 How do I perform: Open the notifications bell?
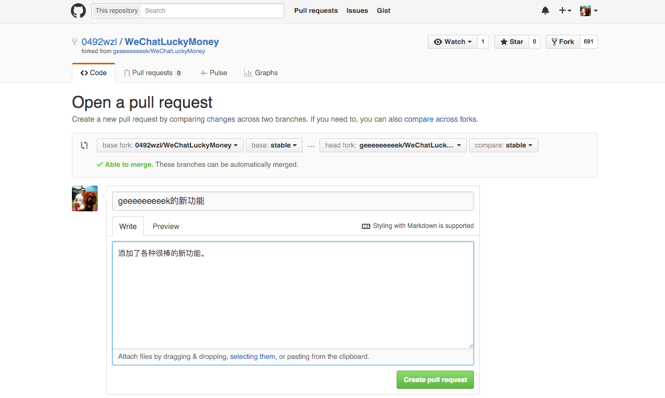coord(545,11)
